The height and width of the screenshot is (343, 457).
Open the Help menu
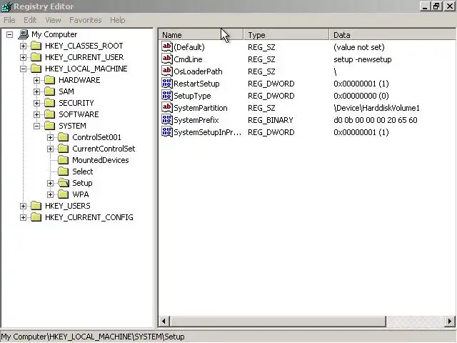pyautogui.click(x=117, y=20)
